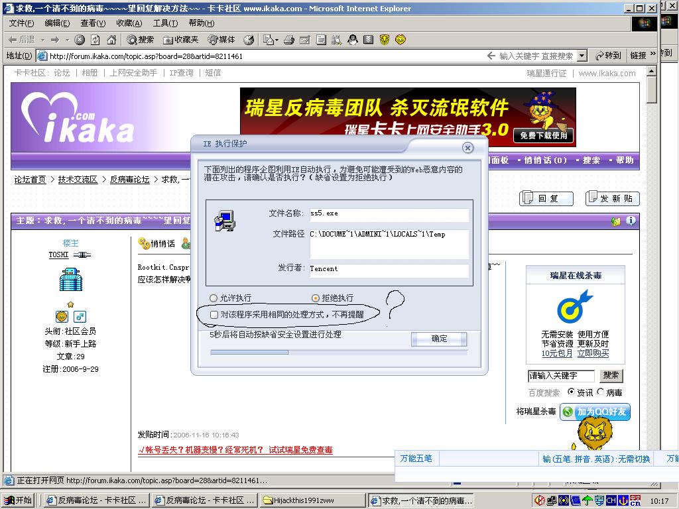The height and width of the screenshot is (509, 679).
Task: Click the Home page toolbar icon
Action: [x=111, y=40]
